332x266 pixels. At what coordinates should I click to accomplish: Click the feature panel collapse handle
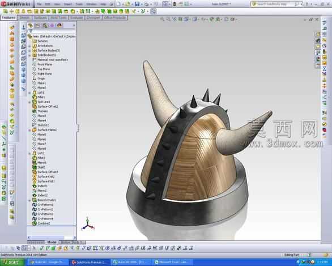78,128
